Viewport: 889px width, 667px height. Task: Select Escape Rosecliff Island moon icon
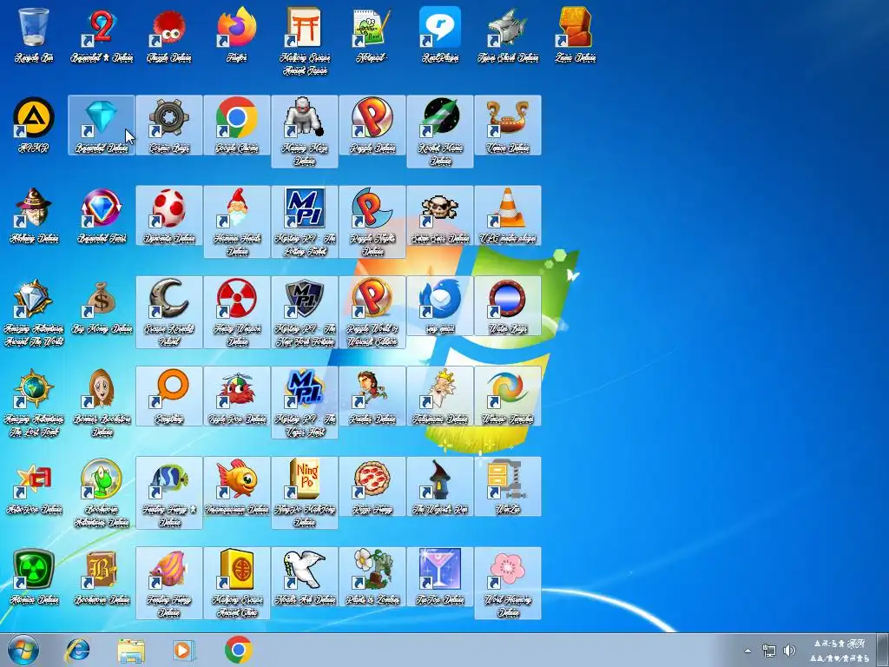(169, 313)
